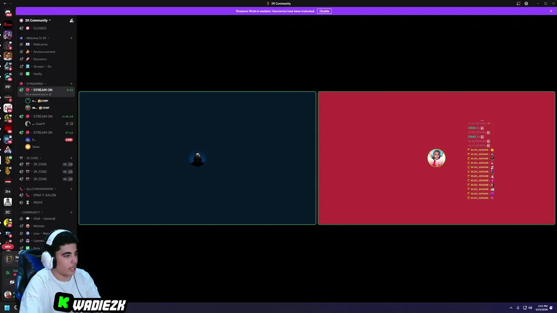Add channel to 2K ZONE category
Screen dimensions: 557x313
tap(71, 158)
